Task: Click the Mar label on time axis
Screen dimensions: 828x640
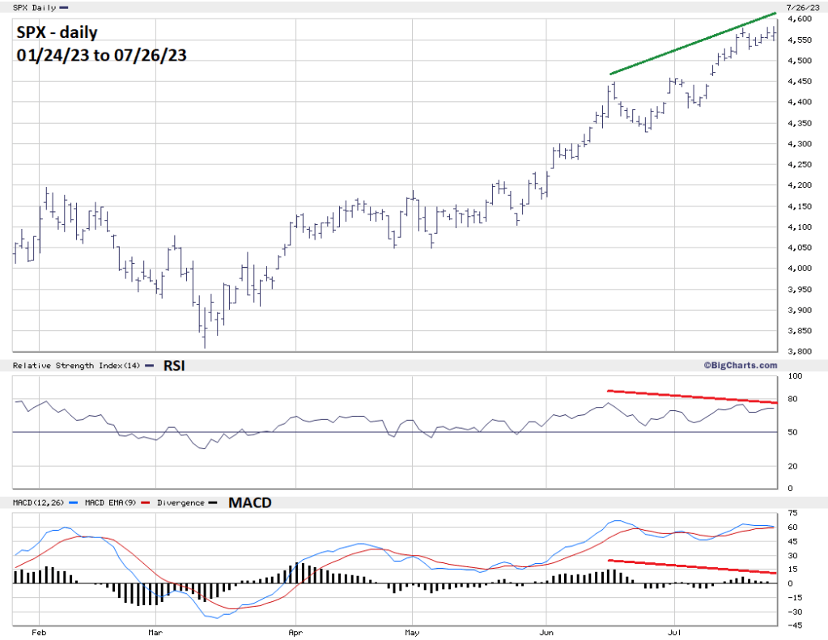Action: tap(155, 634)
